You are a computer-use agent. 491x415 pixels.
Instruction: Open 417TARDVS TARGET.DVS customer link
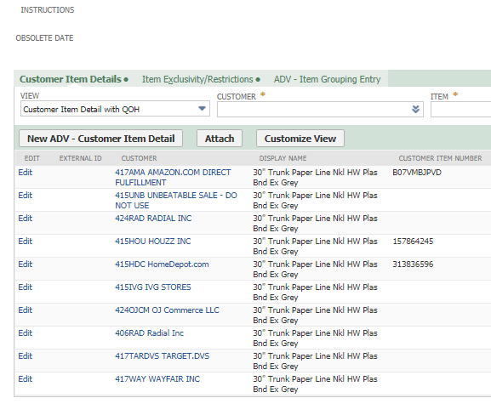163,355
